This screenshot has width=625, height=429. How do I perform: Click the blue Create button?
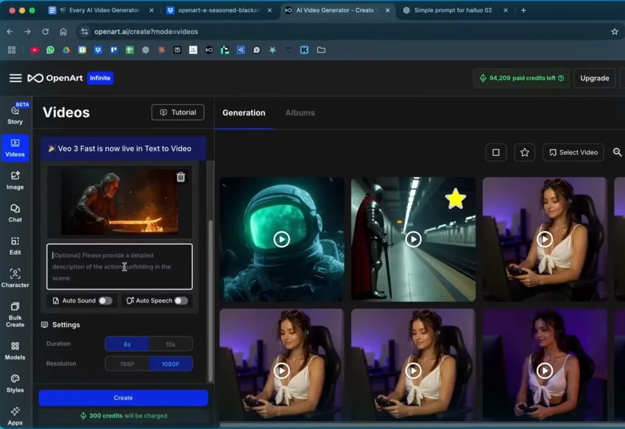pyautogui.click(x=123, y=398)
